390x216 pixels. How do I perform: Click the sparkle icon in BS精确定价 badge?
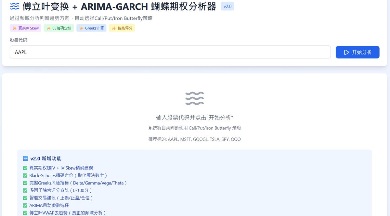48,28
